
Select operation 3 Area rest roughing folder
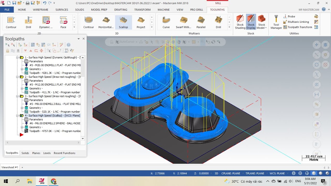22,96
